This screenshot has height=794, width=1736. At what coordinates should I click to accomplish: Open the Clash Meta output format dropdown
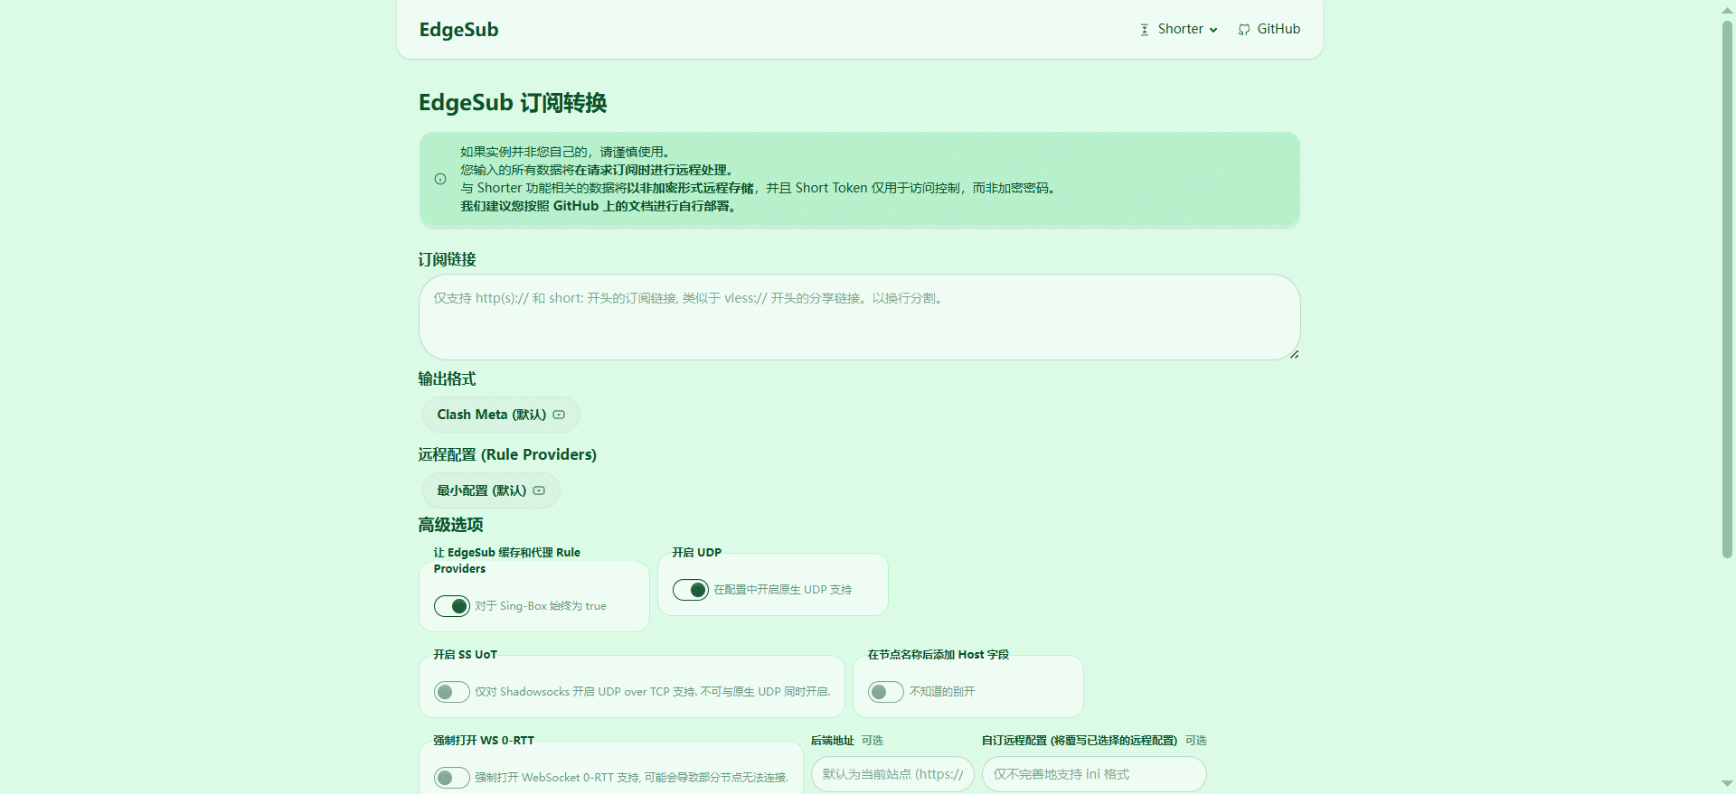[x=500, y=415]
